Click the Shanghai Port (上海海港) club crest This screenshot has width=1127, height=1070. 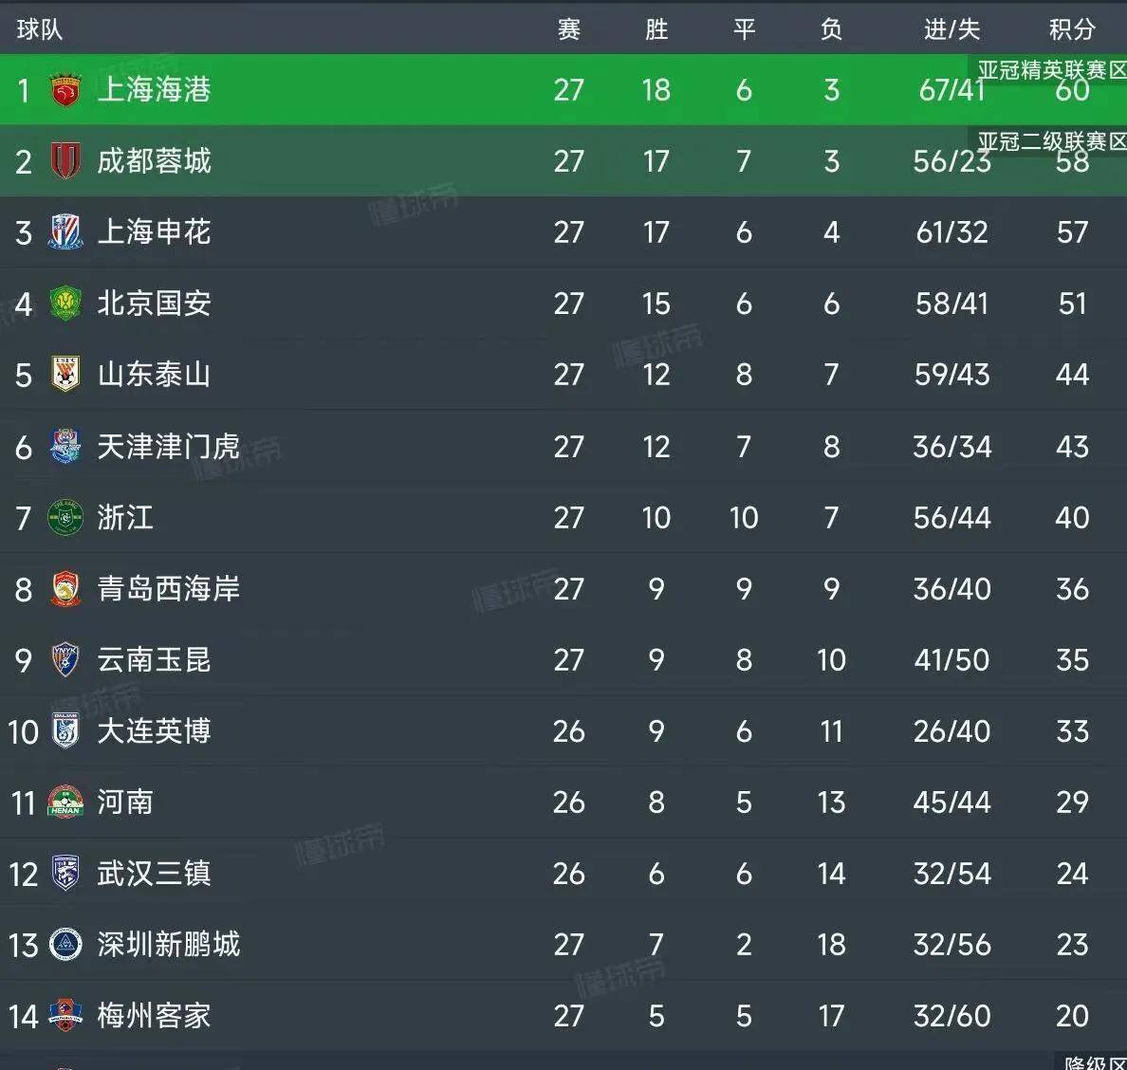coord(65,90)
